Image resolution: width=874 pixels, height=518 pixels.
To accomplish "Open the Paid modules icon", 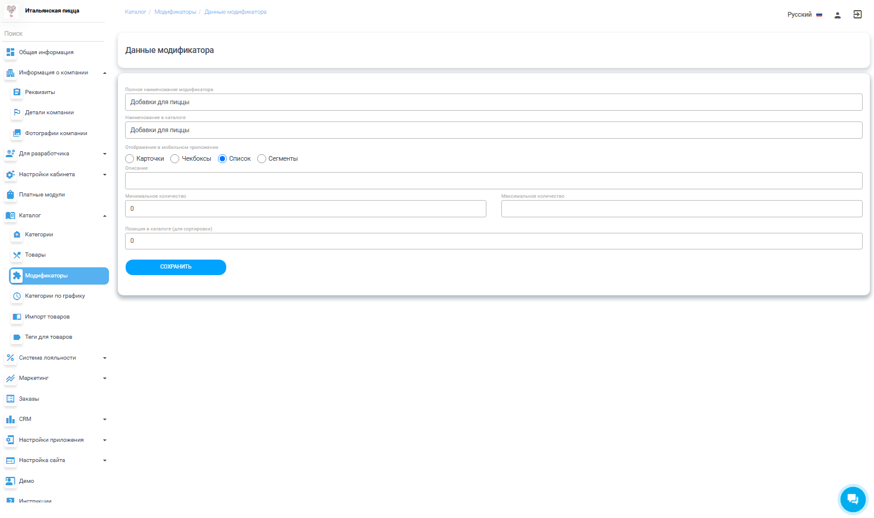I will point(10,195).
